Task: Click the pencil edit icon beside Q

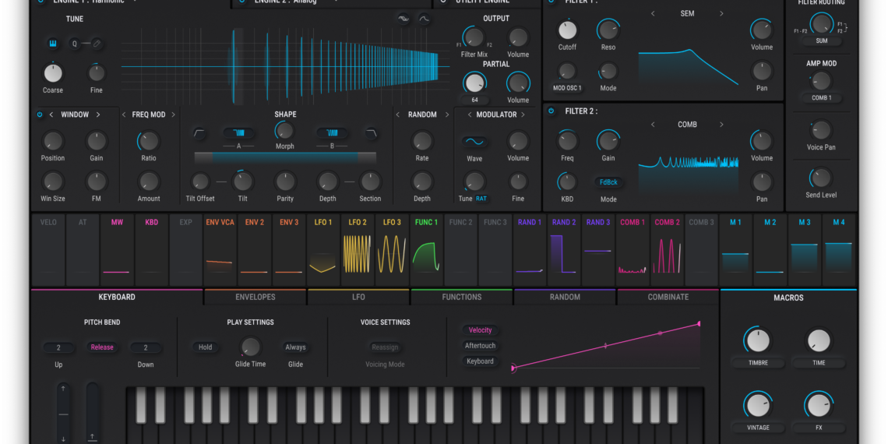Action: 97,44
